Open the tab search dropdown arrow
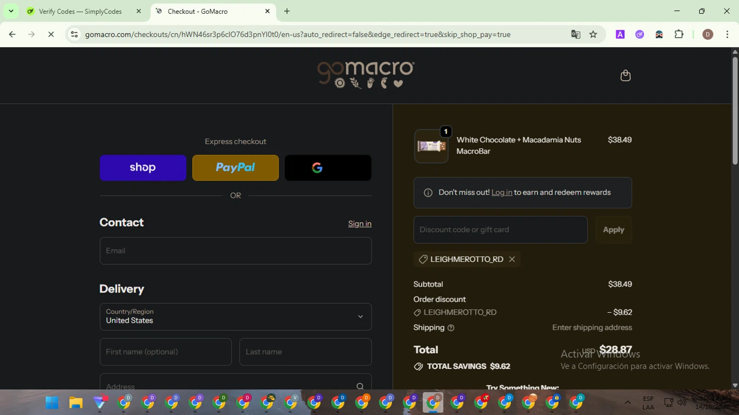Screen dimensions: 739x415 (11, 11)
